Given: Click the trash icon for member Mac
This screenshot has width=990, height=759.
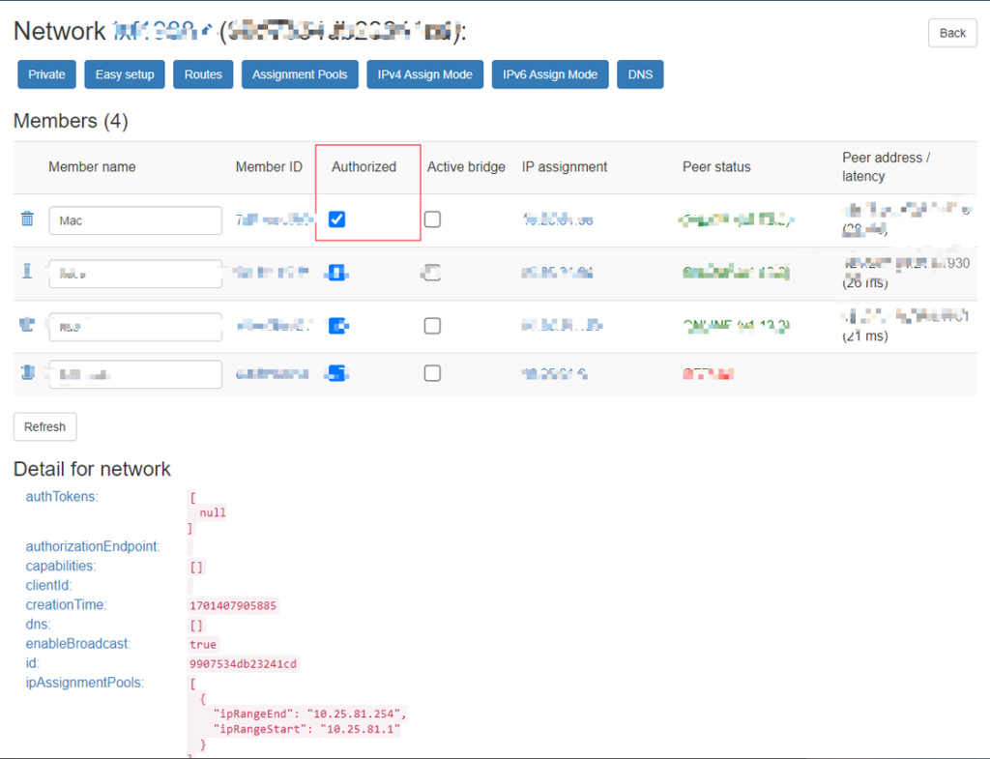Looking at the screenshot, I should pyautogui.click(x=27, y=219).
